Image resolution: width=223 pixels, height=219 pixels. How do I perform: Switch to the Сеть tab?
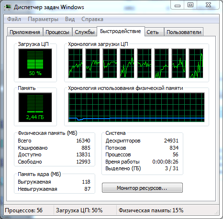pos(154,32)
